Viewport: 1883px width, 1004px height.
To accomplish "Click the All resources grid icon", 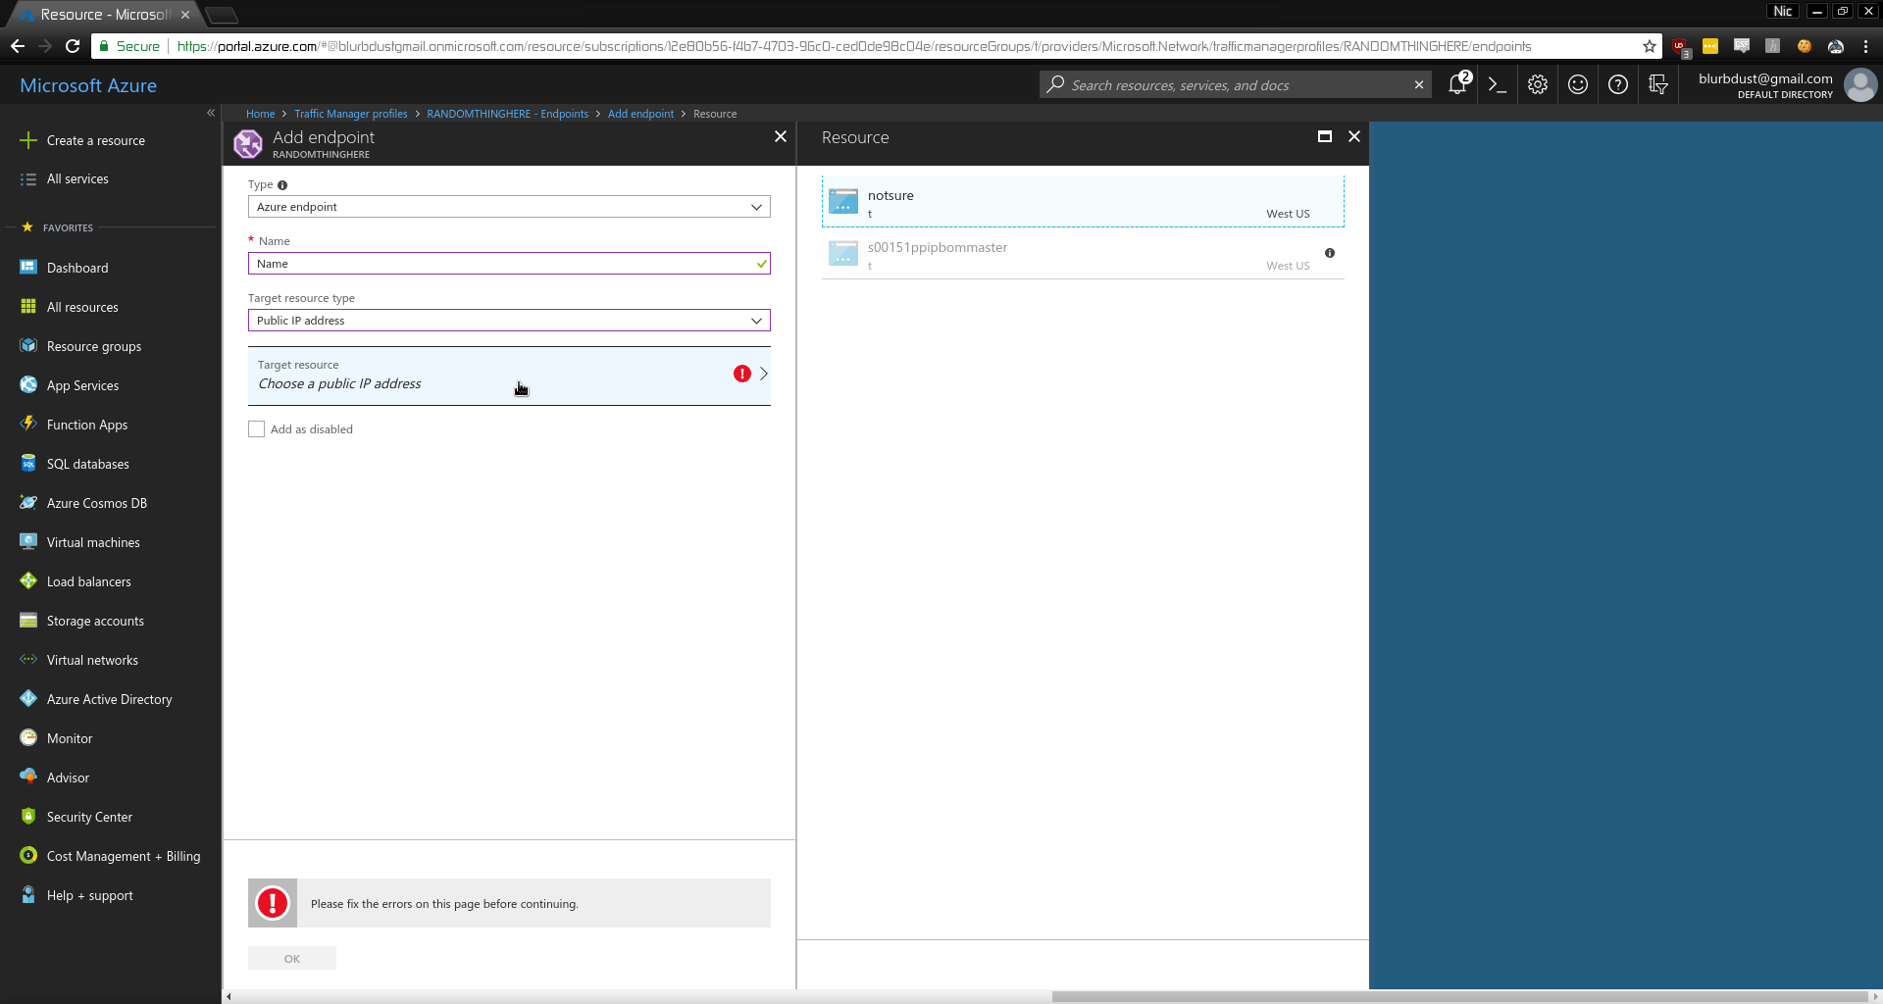I will click(28, 307).
